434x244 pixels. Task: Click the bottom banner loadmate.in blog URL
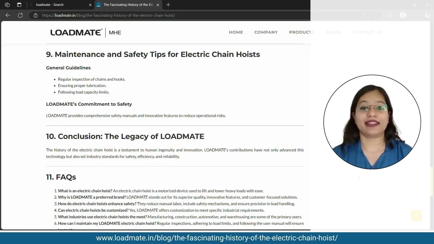(217, 238)
